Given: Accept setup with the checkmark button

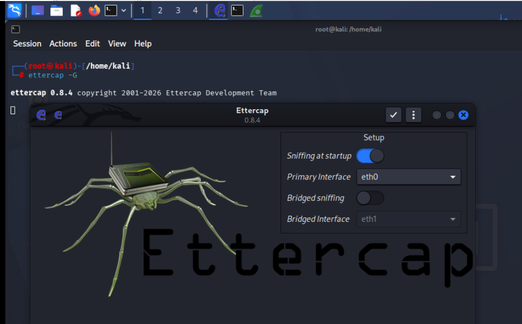Looking at the screenshot, I should (394, 115).
